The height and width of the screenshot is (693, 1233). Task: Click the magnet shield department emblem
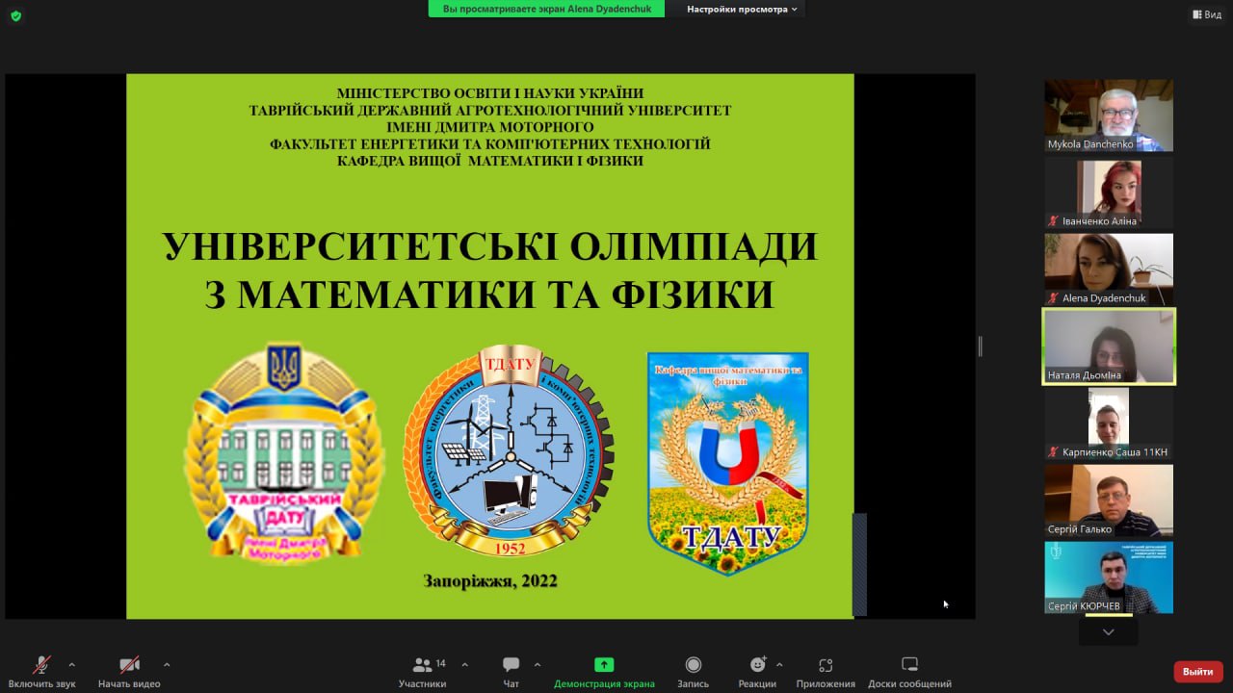(x=728, y=464)
